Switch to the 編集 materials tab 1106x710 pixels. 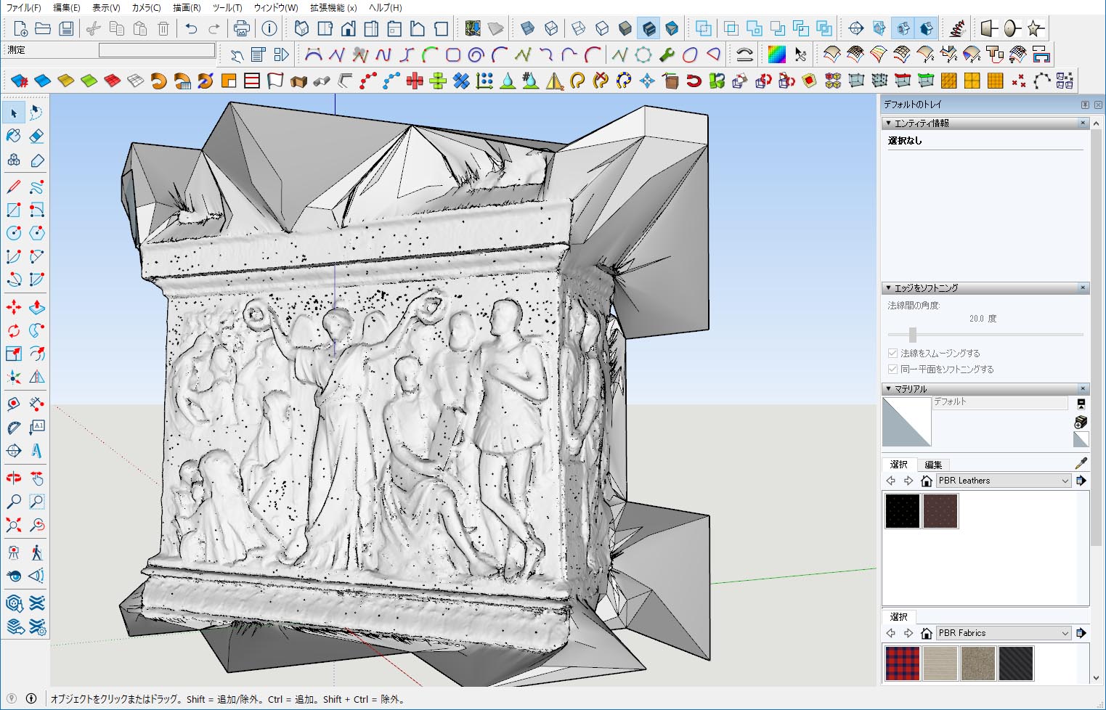933,465
